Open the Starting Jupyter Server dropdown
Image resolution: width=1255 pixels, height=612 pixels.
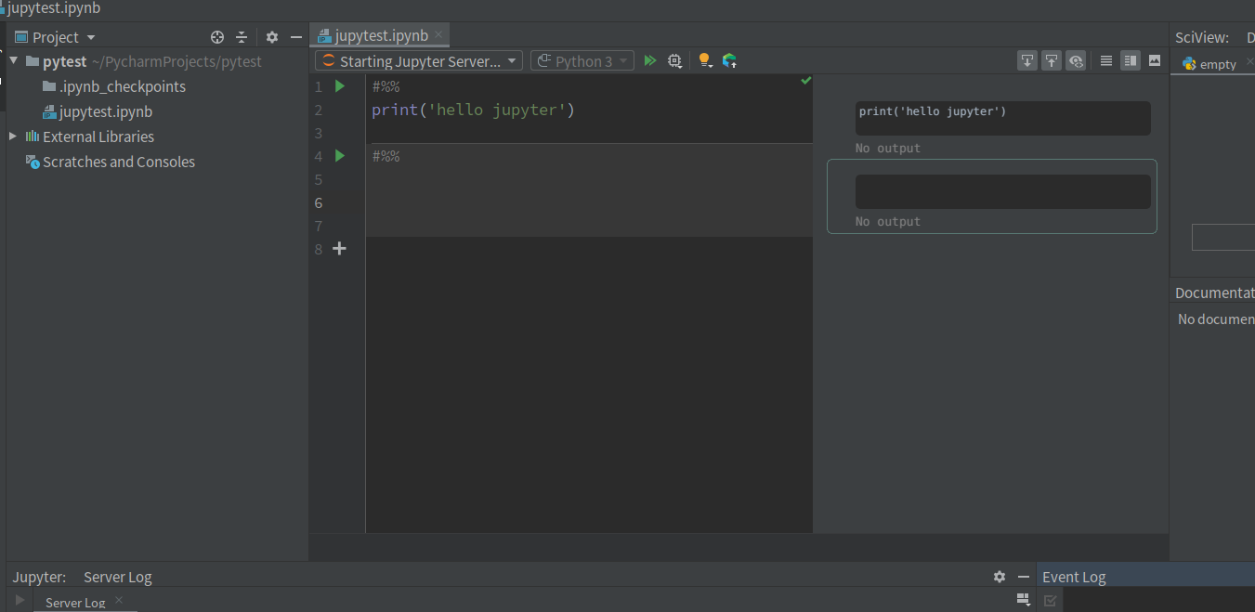pyautogui.click(x=418, y=60)
